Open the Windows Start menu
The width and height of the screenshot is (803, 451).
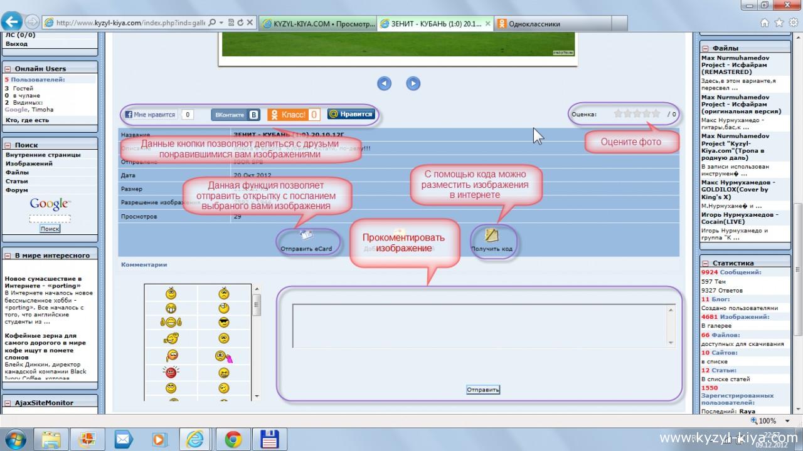pyautogui.click(x=16, y=439)
